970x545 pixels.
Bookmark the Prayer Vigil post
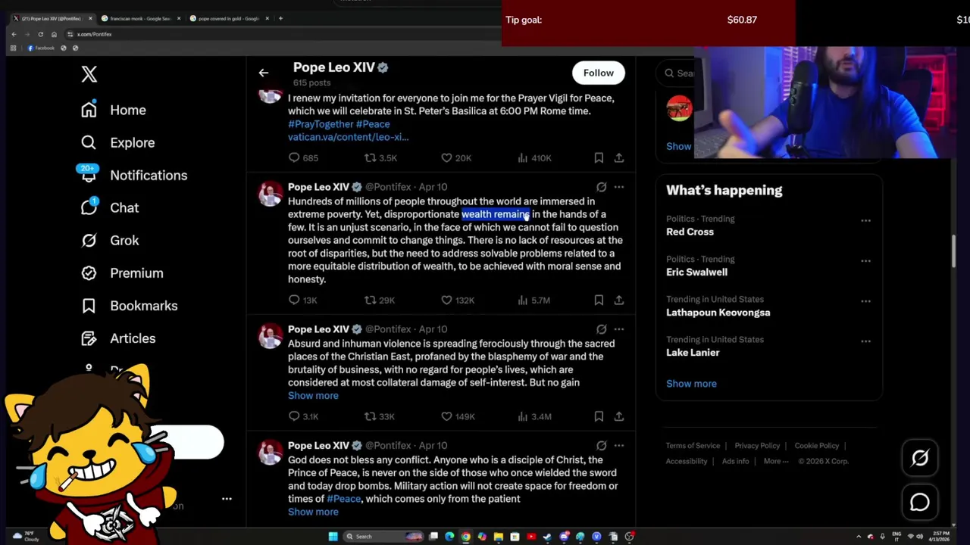pos(599,157)
